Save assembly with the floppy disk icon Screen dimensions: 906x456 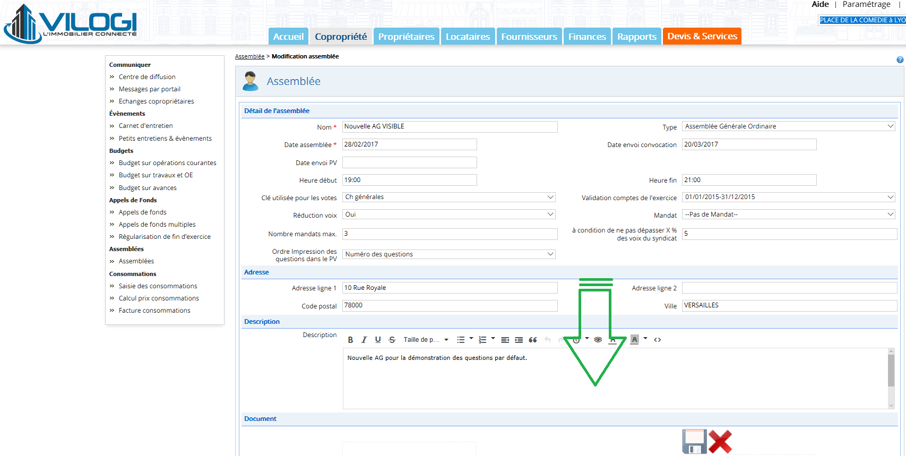point(694,442)
